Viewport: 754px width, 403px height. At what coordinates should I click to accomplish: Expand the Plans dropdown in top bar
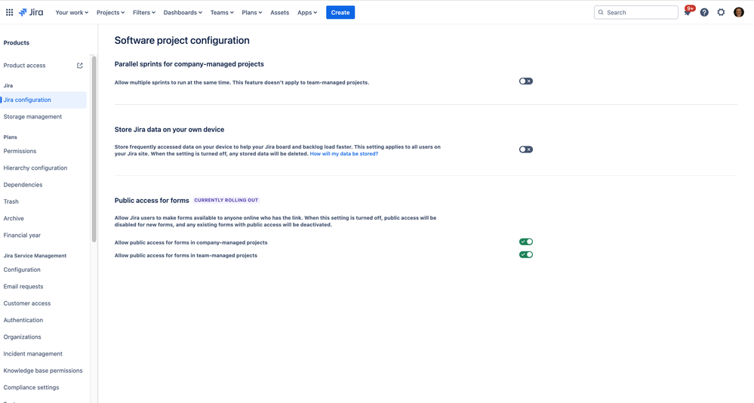tap(251, 13)
